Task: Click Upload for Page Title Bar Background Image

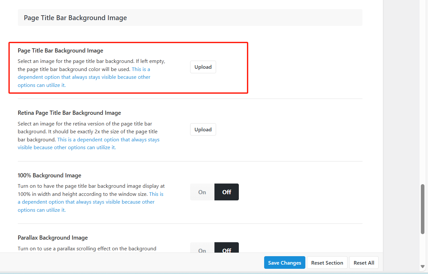Action: tap(203, 67)
